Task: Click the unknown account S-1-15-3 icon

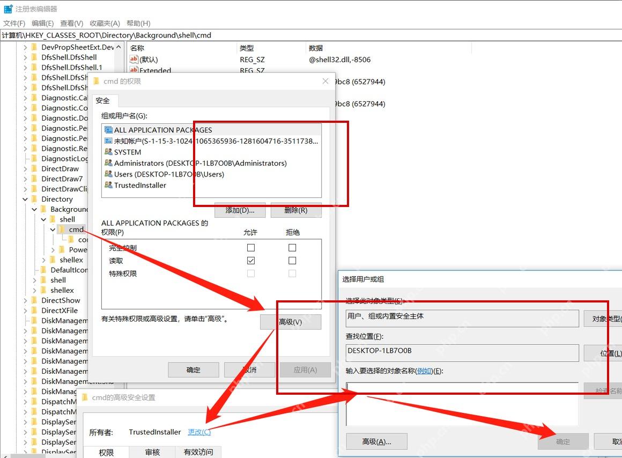Action: click(108, 141)
